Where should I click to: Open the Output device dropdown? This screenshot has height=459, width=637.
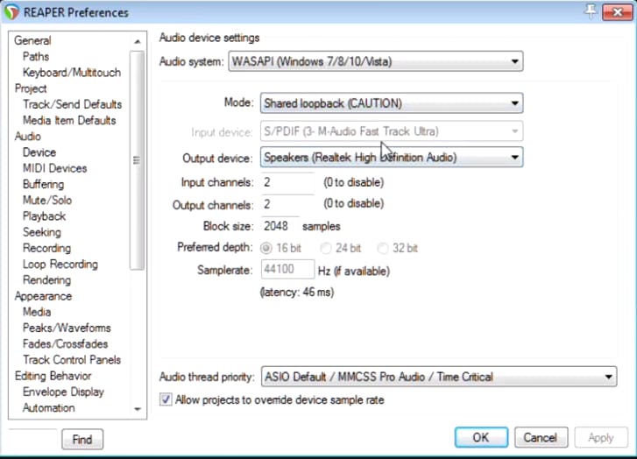(391, 157)
